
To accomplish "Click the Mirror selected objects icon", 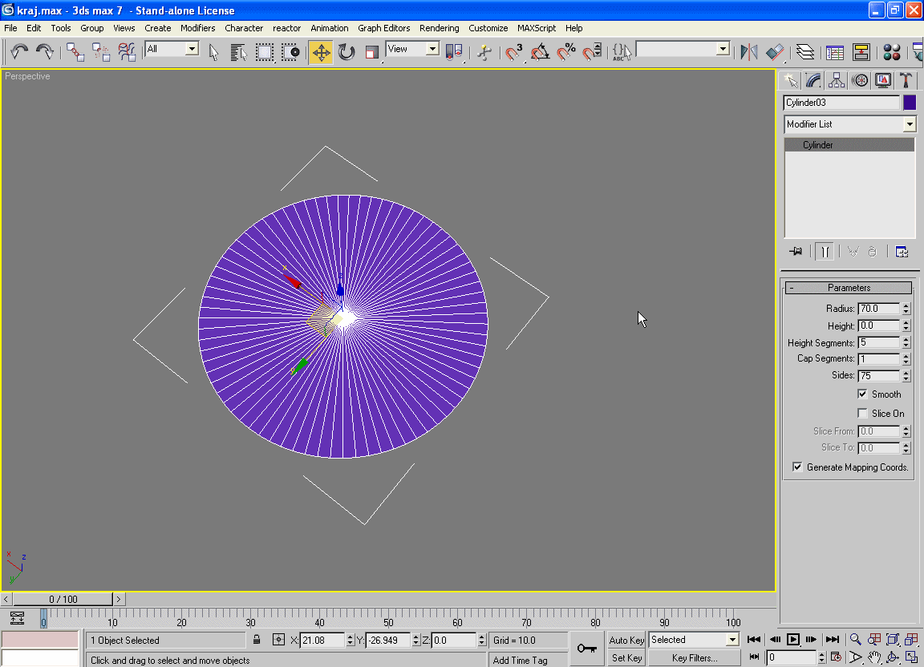I will pos(748,53).
